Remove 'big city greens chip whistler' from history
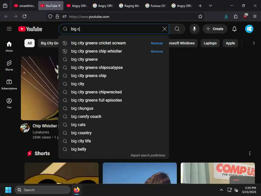261x196 pixels. point(157,51)
